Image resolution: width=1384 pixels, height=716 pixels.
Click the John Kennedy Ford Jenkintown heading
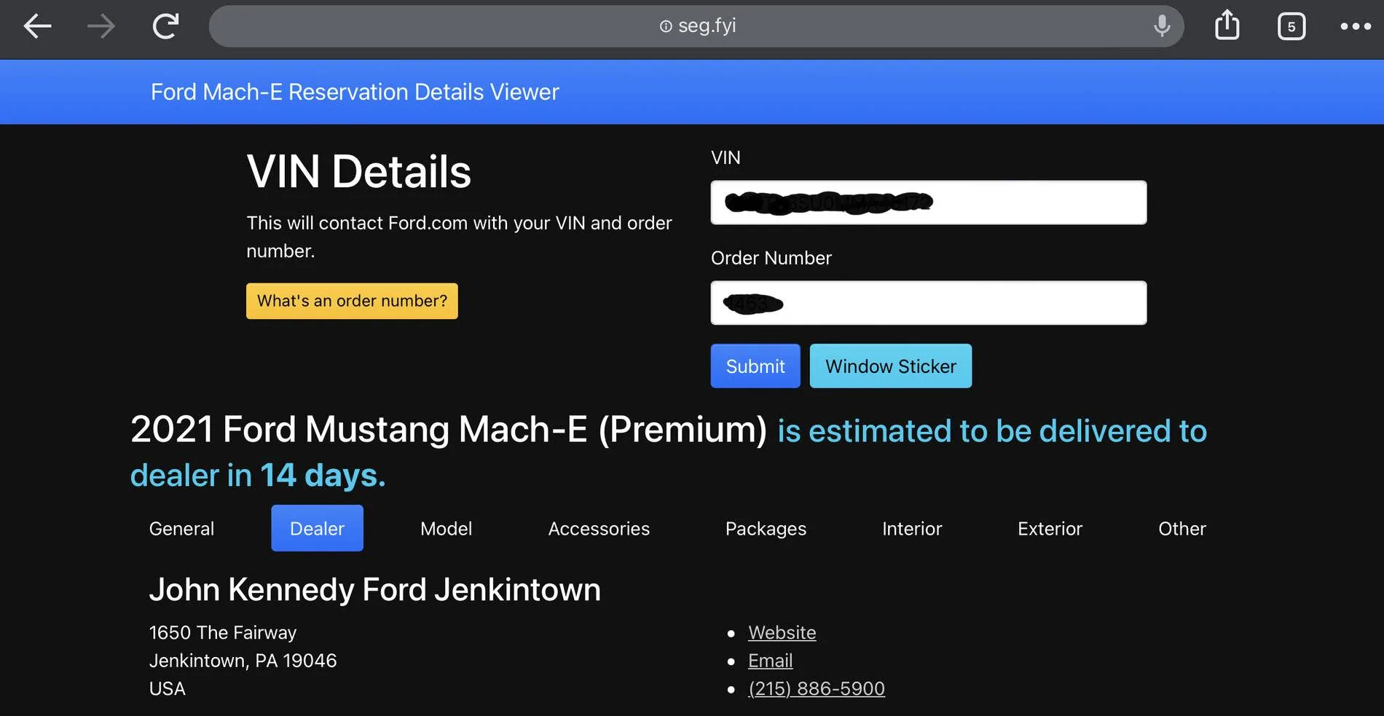coord(375,589)
